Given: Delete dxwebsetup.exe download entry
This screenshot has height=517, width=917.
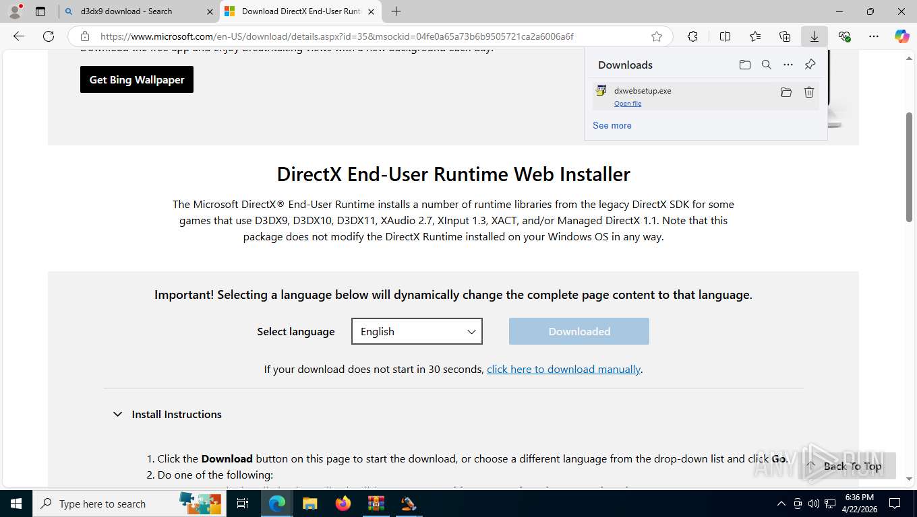Looking at the screenshot, I should click(x=809, y=92).
